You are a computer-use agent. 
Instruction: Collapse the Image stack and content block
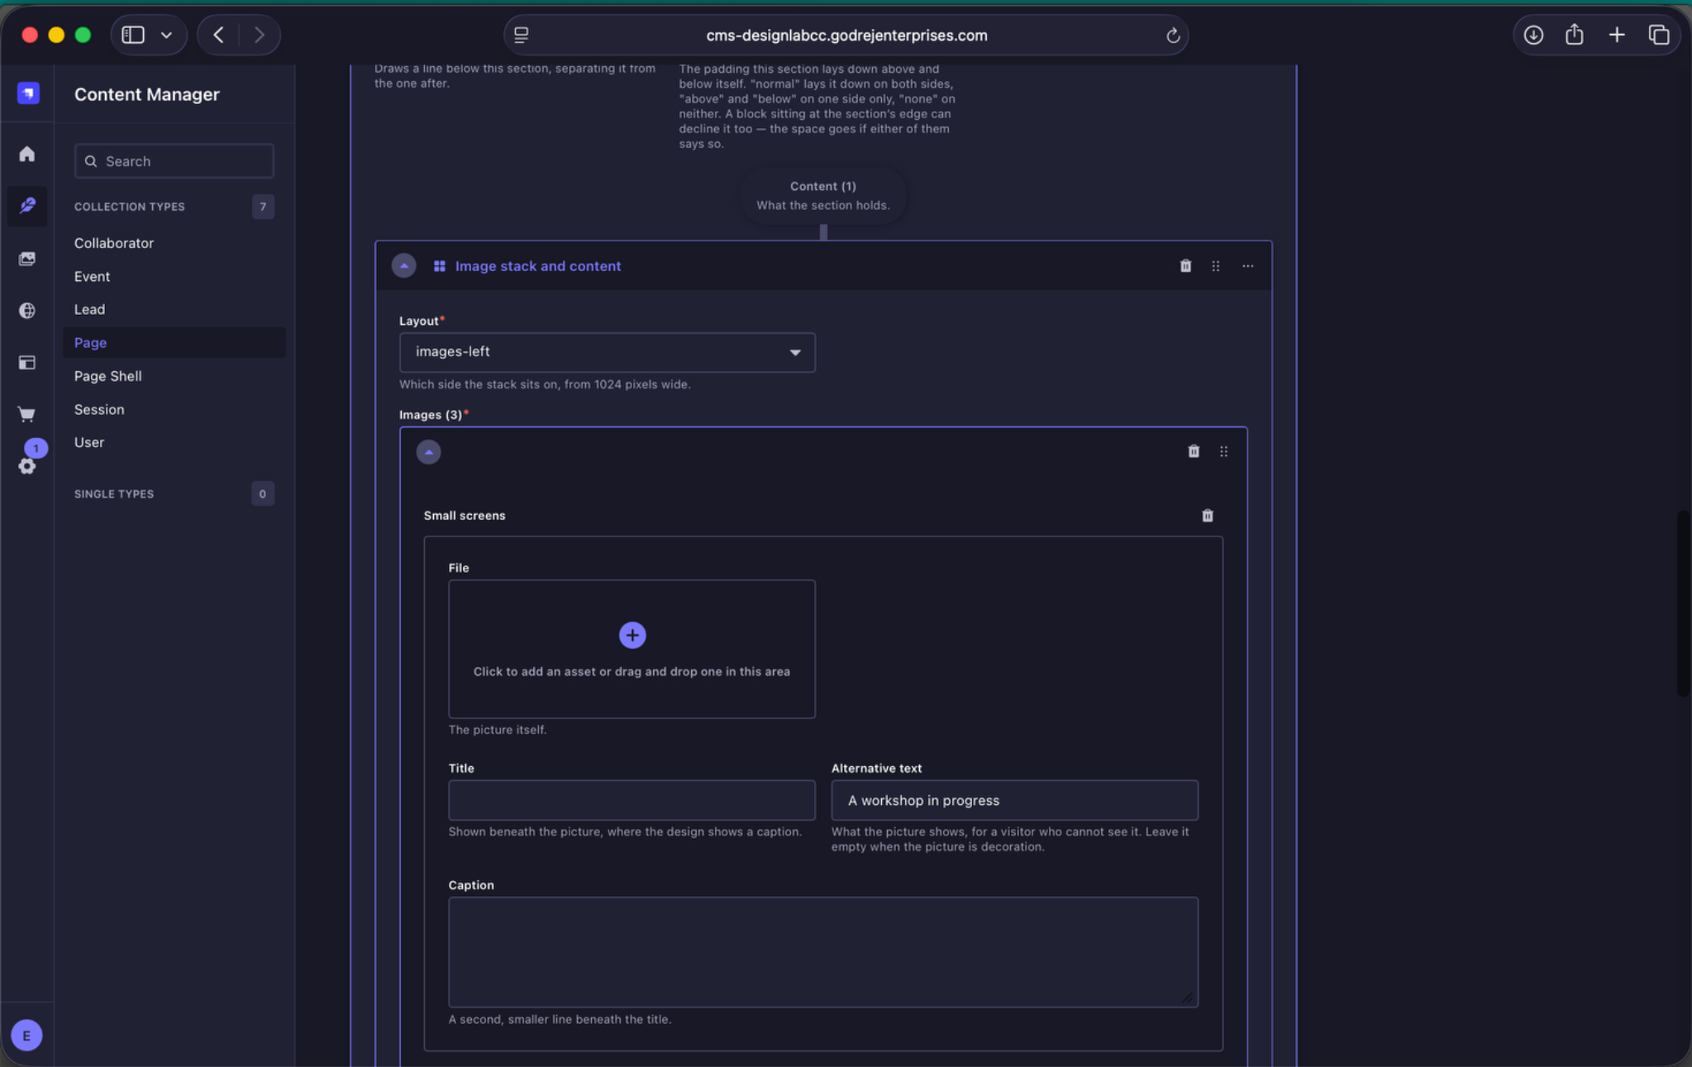[403, 266]
